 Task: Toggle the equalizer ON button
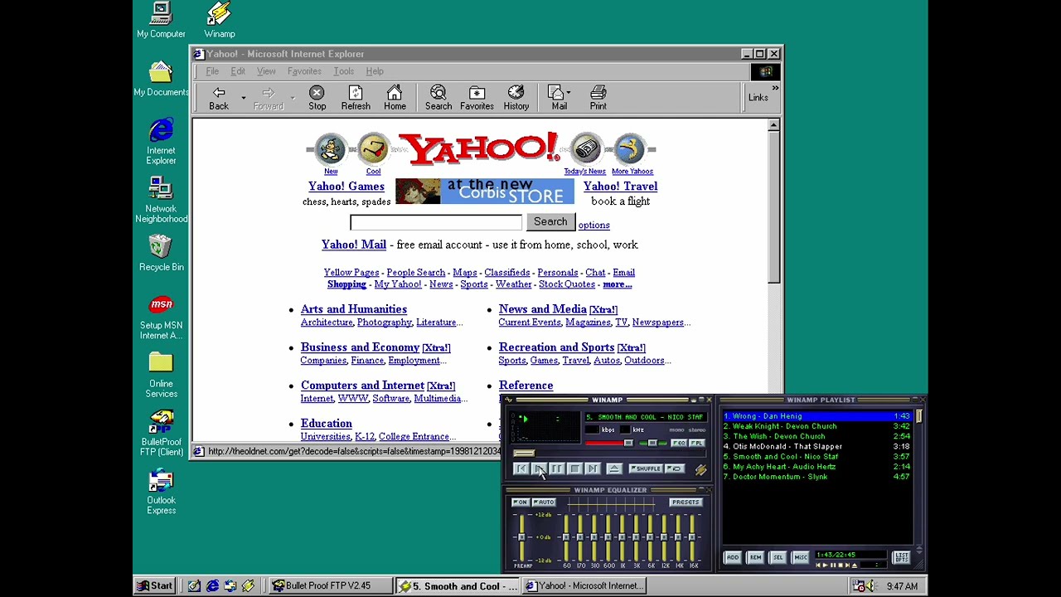[x=521, y=502]
